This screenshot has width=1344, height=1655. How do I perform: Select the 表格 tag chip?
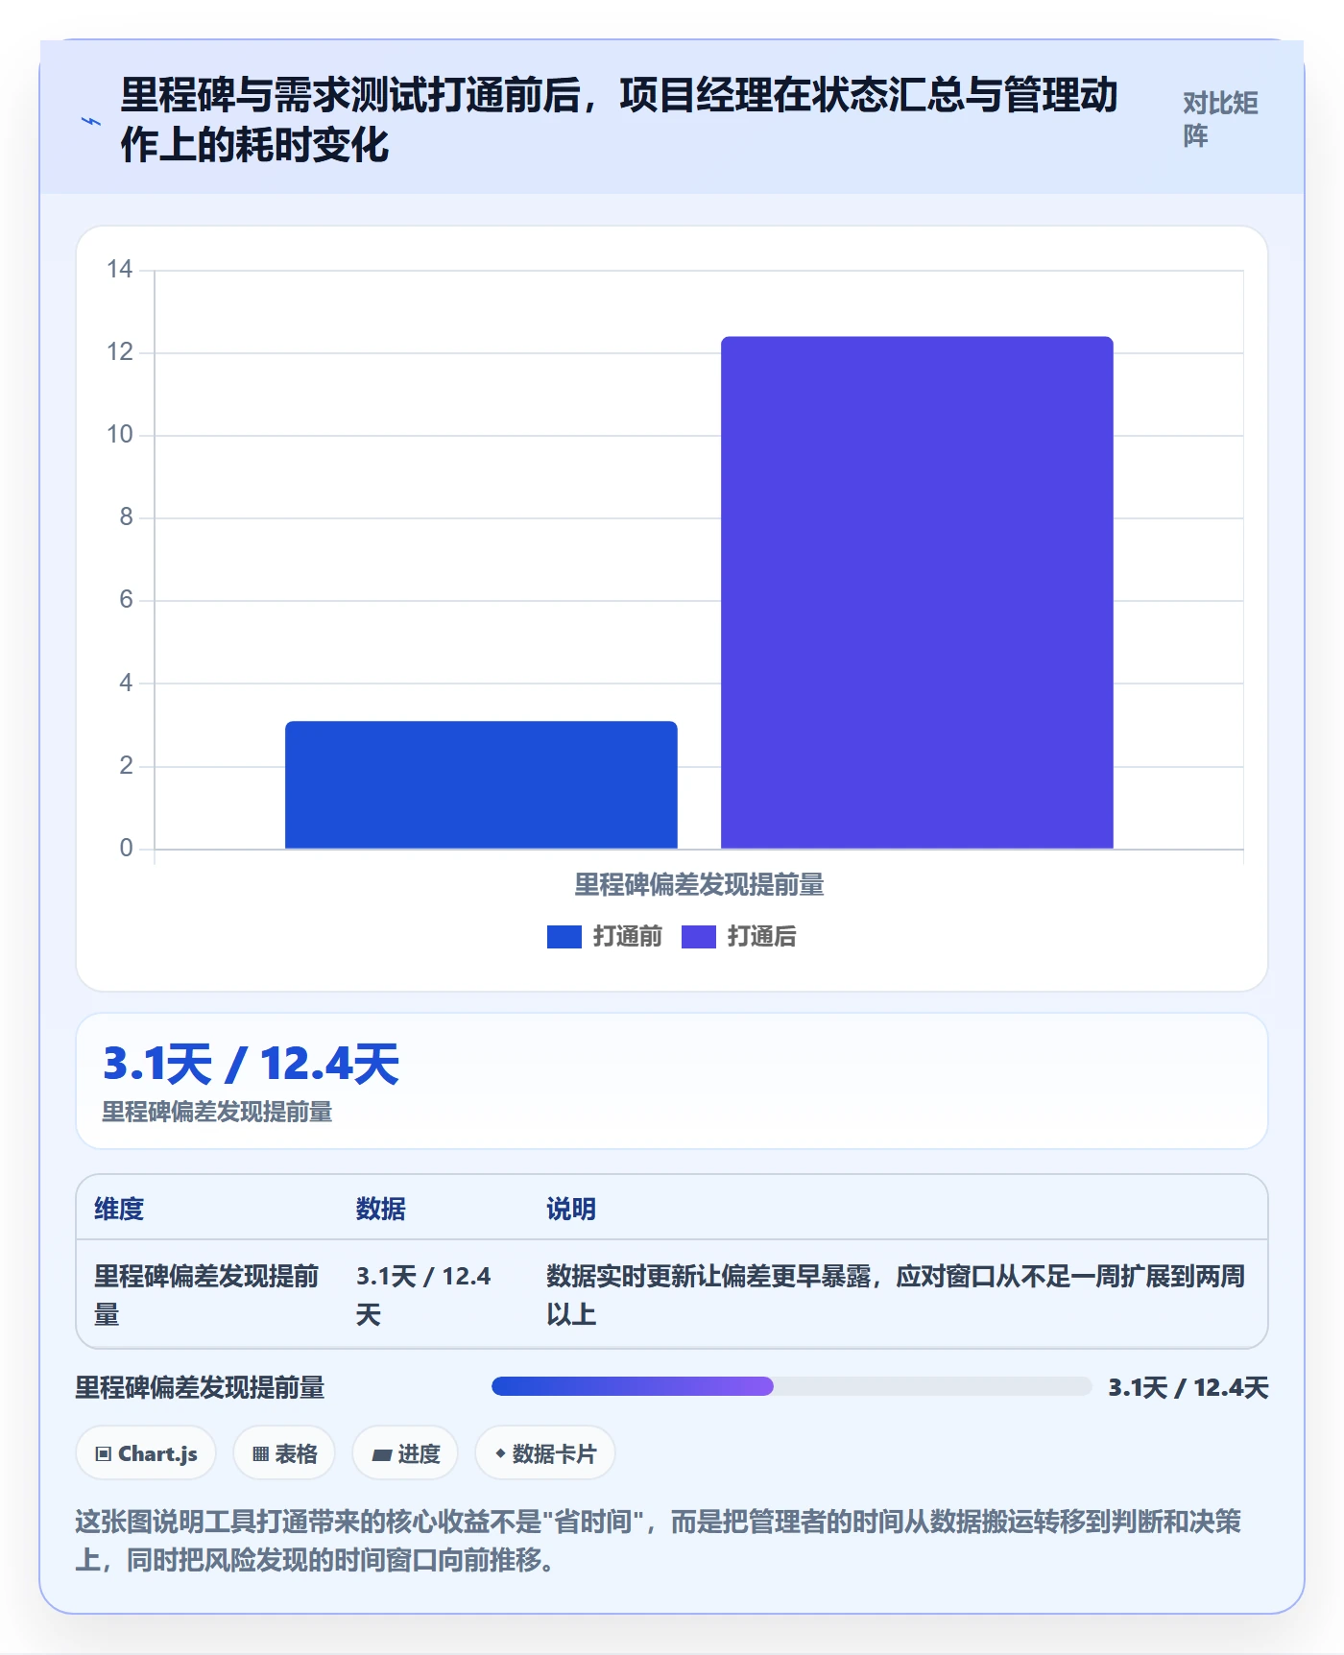pyautogui.click(x=284, y=1453)
